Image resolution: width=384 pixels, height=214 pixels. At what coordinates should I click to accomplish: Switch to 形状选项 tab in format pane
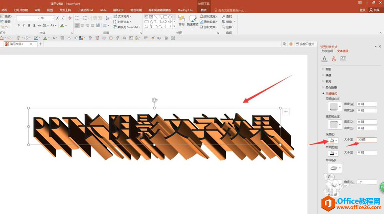327,51
